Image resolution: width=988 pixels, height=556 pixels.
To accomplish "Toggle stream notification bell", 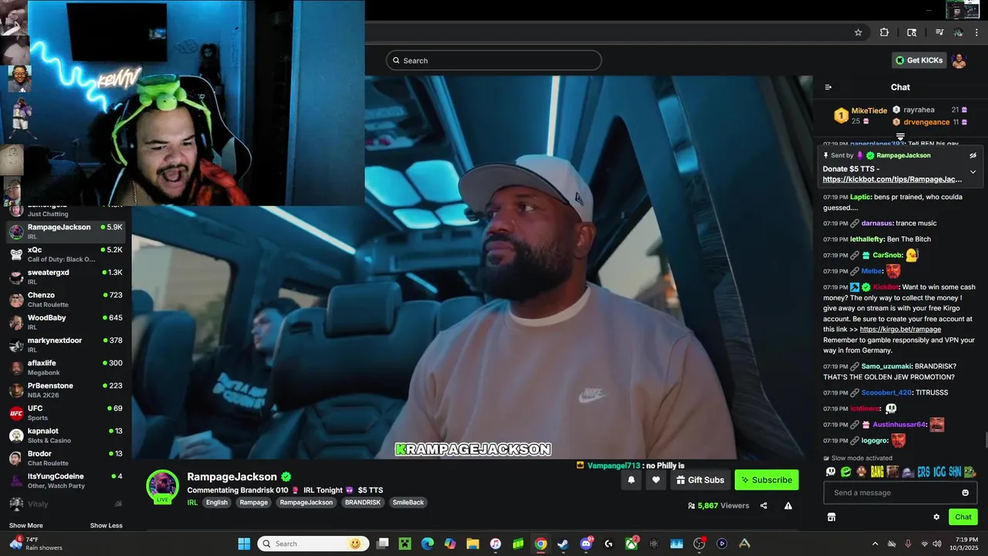I will [631, 480].
